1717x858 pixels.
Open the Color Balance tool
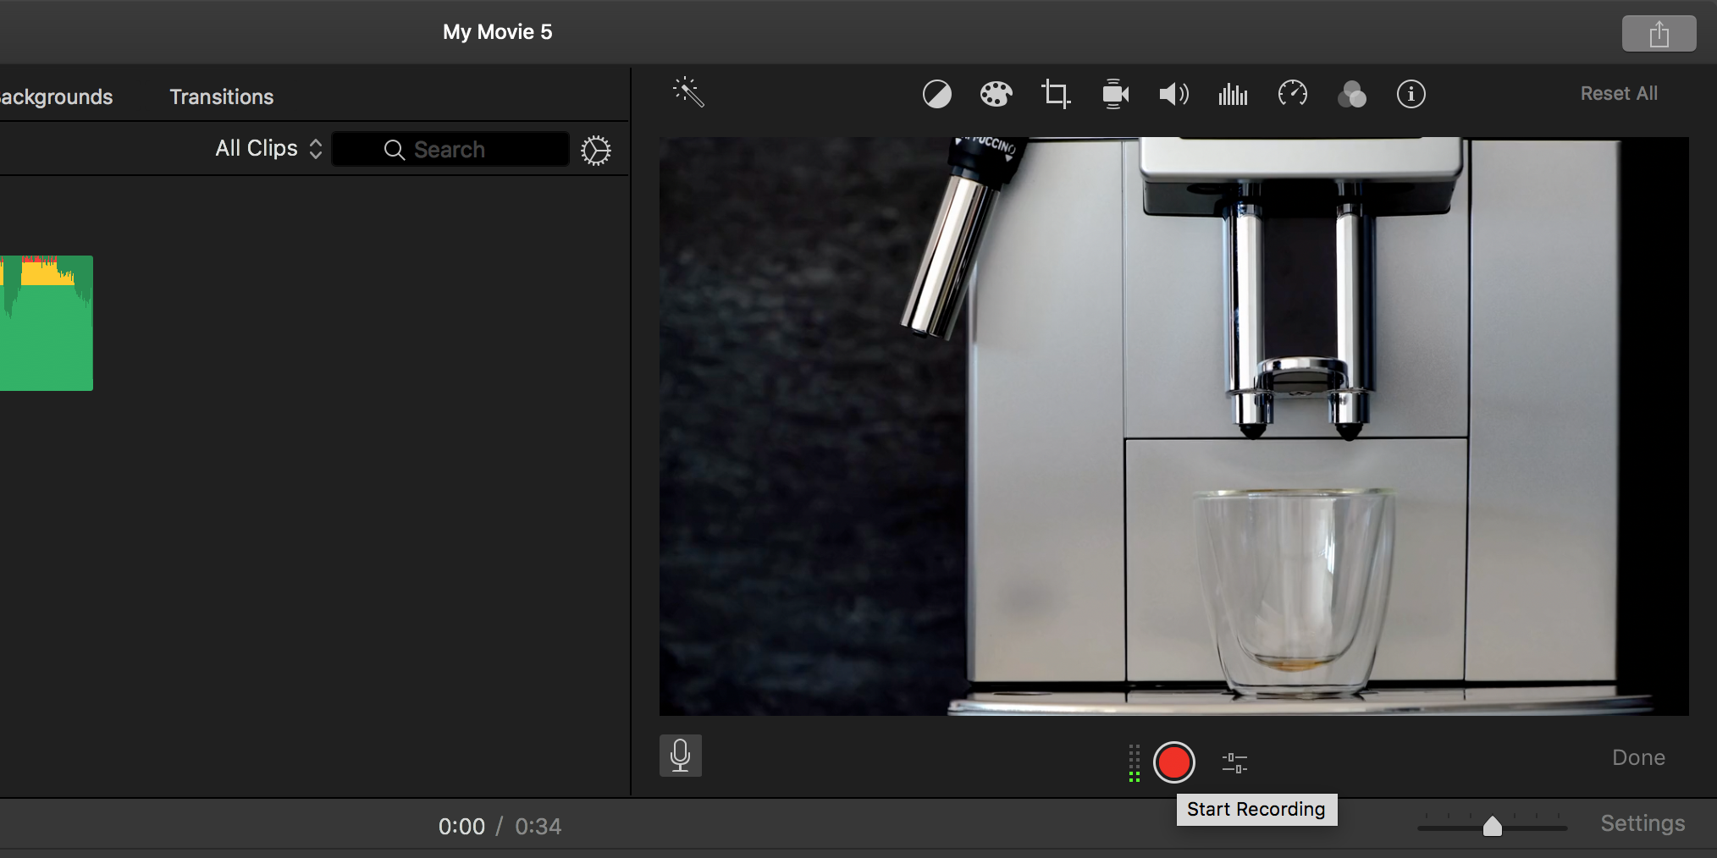coord(936,94)
